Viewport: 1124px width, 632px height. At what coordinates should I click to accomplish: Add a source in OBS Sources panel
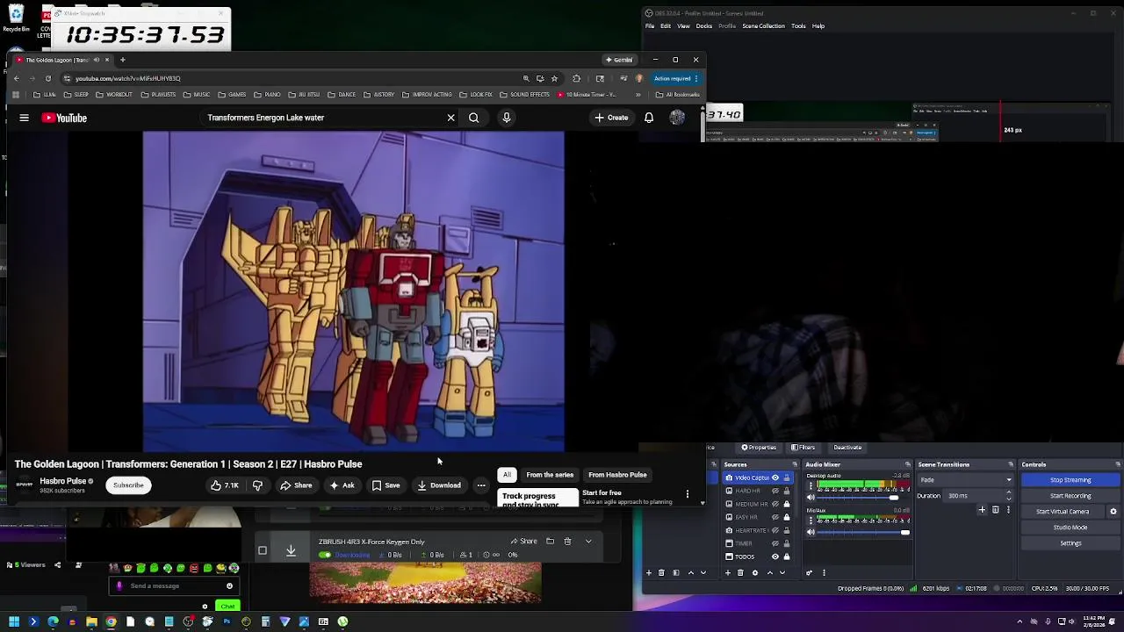pyautogui.click(x=728, y=572)
